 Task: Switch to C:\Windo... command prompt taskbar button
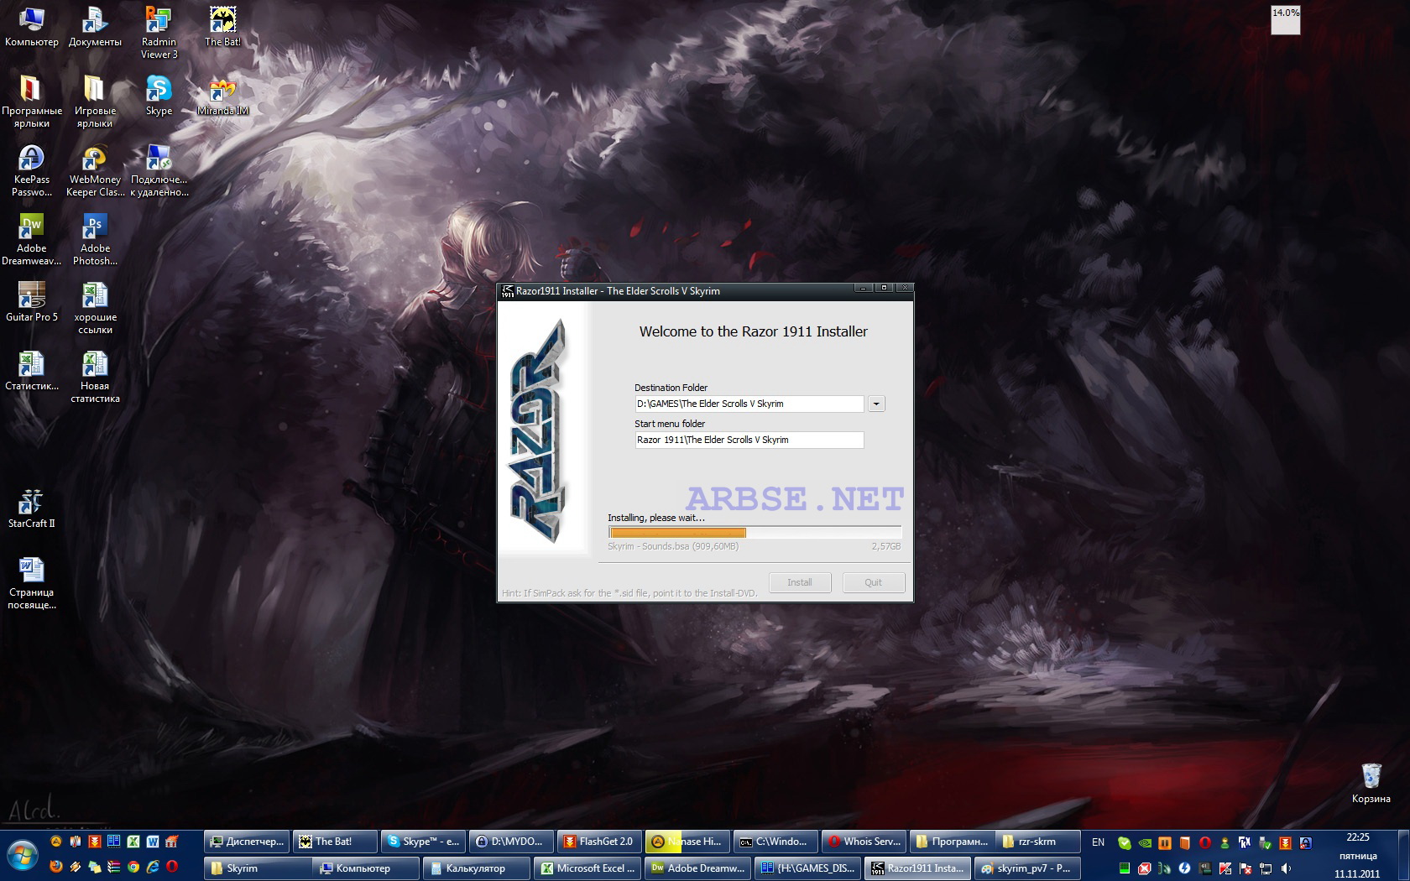click(x=775, y=842)
